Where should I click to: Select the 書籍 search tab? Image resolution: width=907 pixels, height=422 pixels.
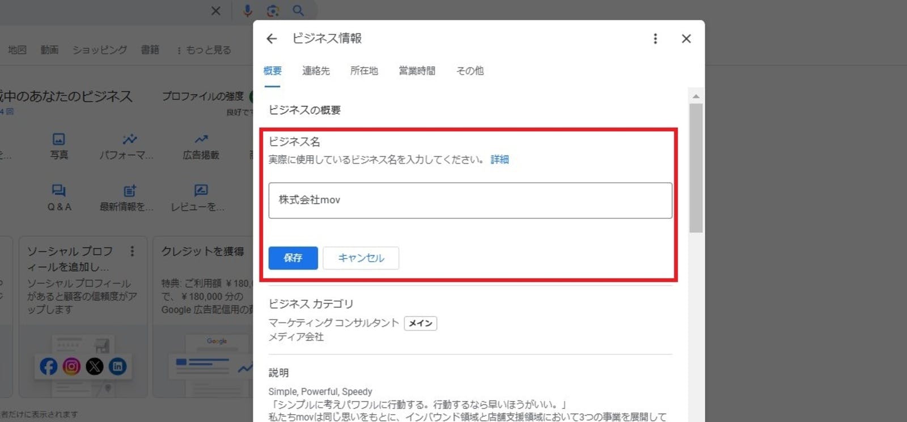pos(150,50)
